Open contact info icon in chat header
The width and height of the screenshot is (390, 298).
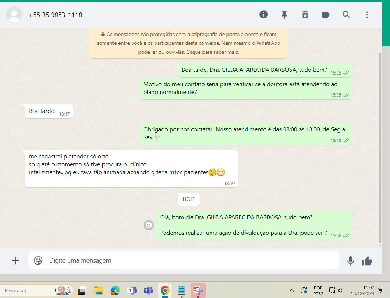click(x=264, y=15)
